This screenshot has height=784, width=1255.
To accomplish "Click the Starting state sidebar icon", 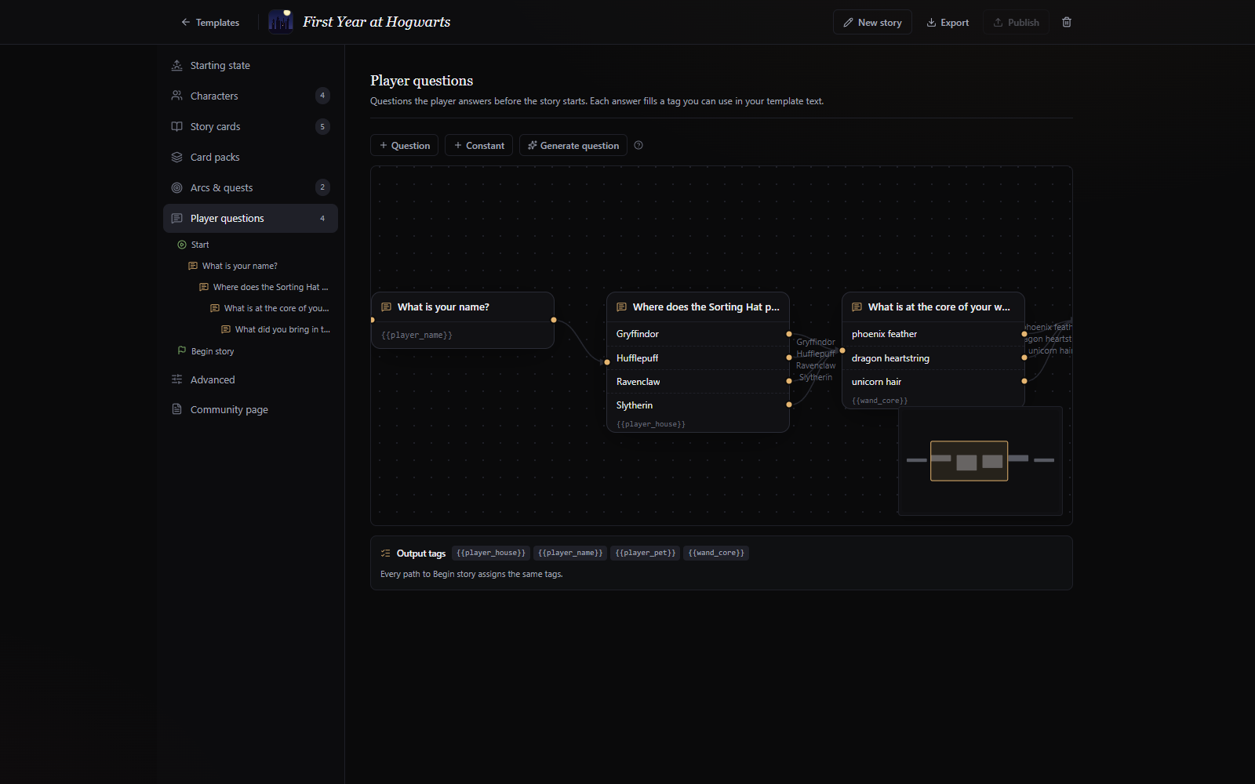I will click(176, 65).
